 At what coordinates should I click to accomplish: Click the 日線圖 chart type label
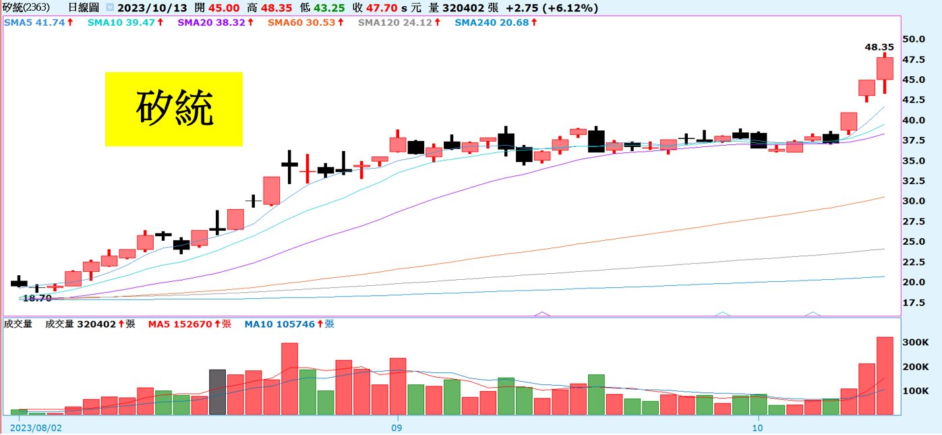(82, 8)
